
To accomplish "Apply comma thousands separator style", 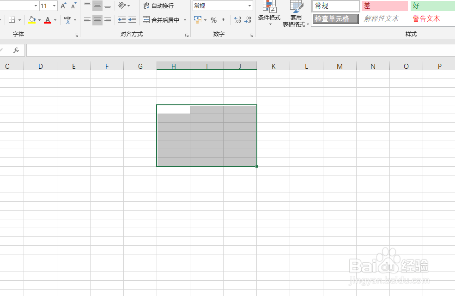I will [x=223, y=20].
